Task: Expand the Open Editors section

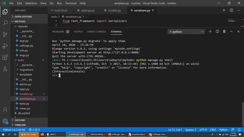Action: (29, 17)
